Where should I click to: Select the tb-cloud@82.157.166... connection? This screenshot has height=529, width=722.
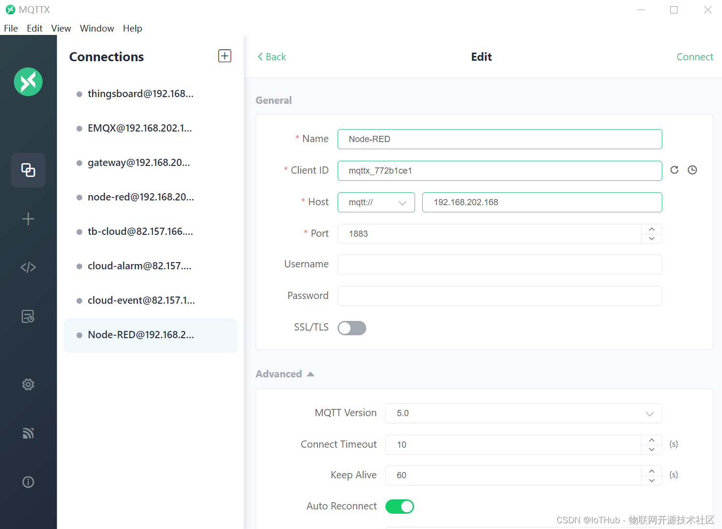point(151,231)
